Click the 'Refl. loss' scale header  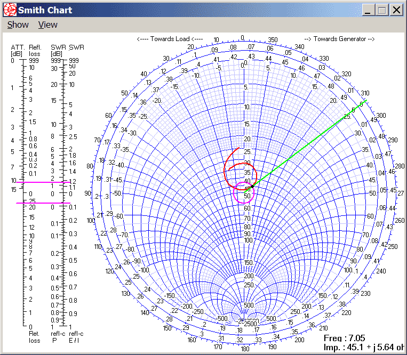pyautogui.click(x=35, y=51)
